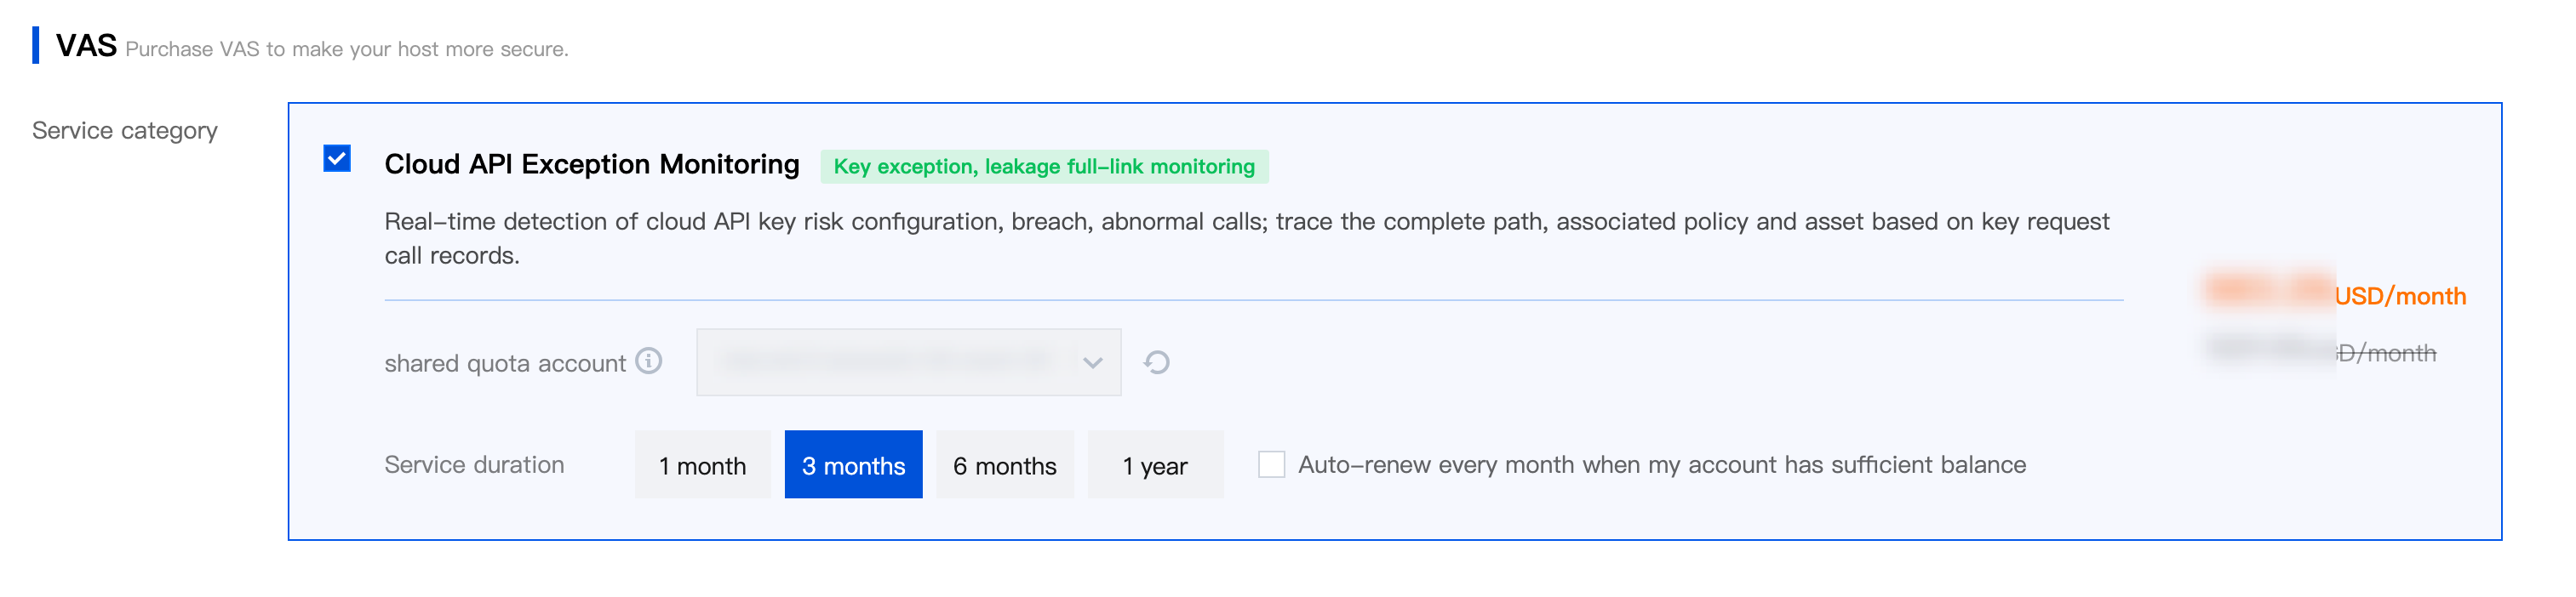The image size is (2576, 597).
Task: Click the shared quota account label
Action: pyautogui.click(x=505, y=363)
